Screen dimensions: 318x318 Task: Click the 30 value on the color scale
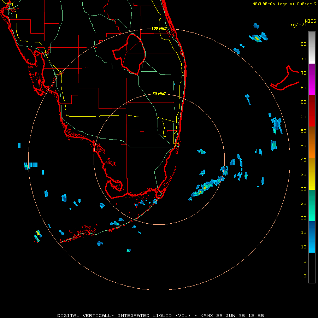pyautogui.click(x=304, y=189)
